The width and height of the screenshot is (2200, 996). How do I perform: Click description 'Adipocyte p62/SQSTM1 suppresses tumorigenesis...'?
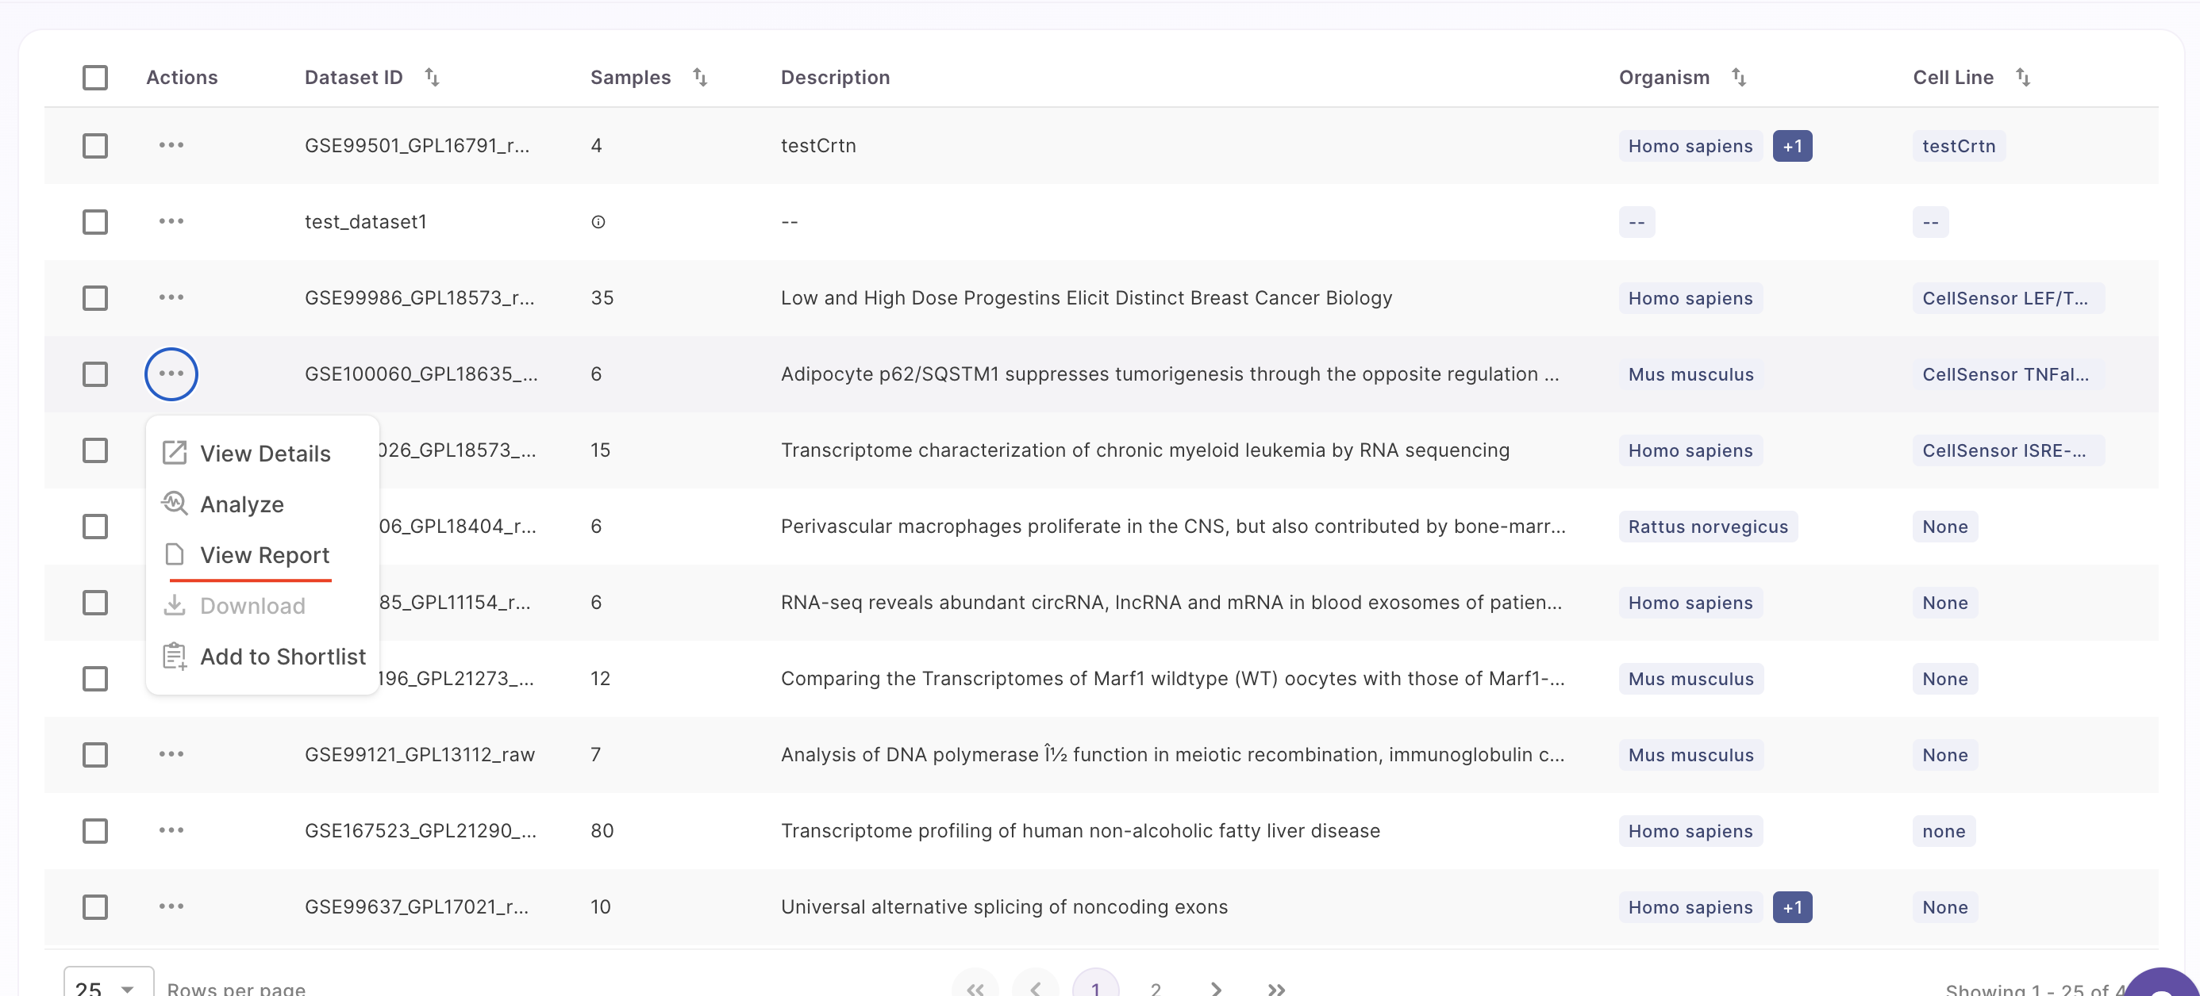point(1170,373)
